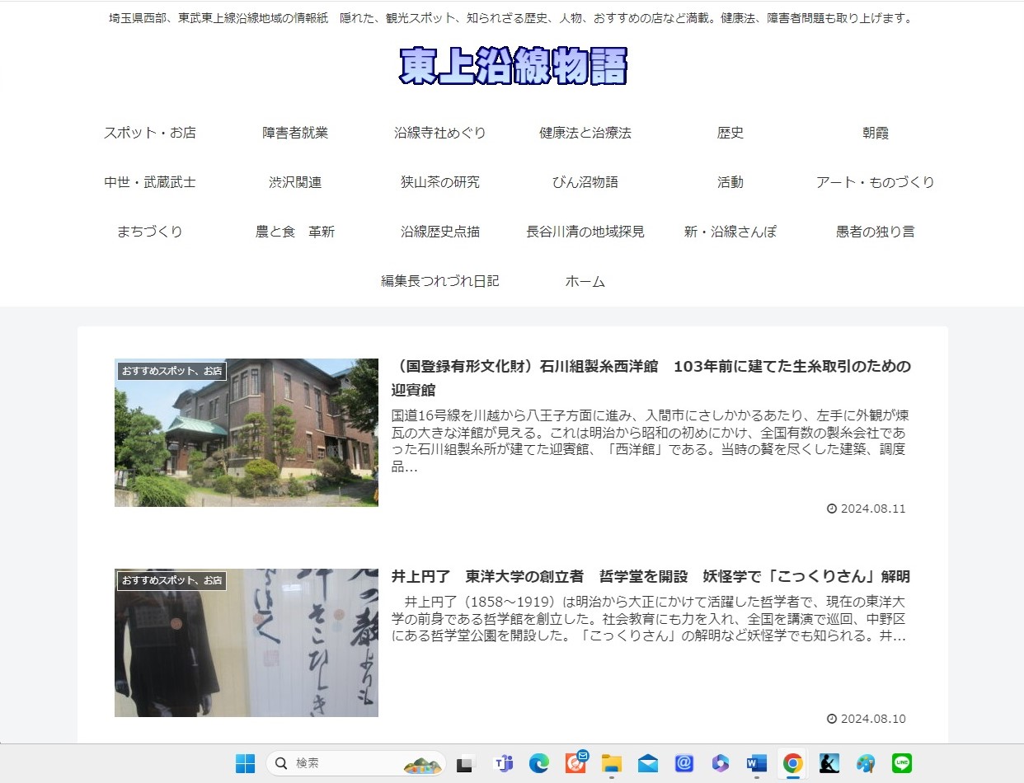The height and width of the screenshot is (783, 1024).
Task: Open the Paint app from the taskbar
Action: point(866,764)
